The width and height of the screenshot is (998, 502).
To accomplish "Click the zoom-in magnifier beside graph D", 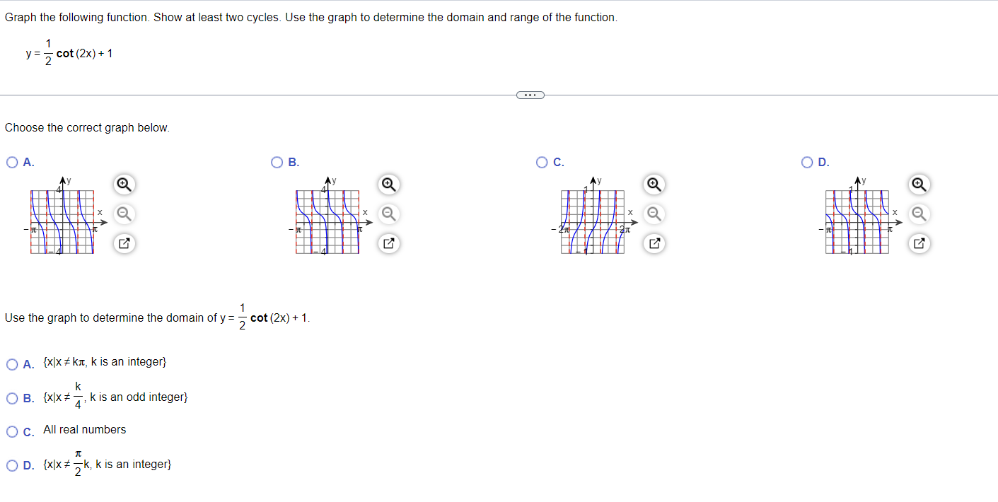I will pos(919,185).
